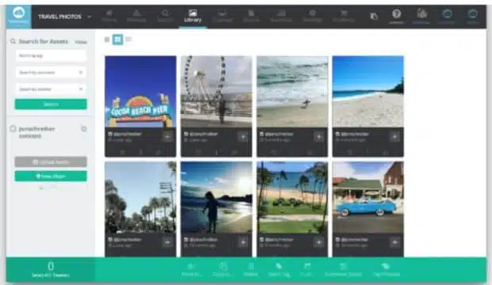The width and height of the screenshot is (492, 285).
Task: Open the child silhouette beach photo thumbnail
Action: (x=216, y=197)
